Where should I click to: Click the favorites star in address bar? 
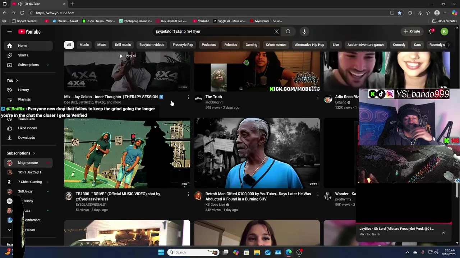point(400,13)
